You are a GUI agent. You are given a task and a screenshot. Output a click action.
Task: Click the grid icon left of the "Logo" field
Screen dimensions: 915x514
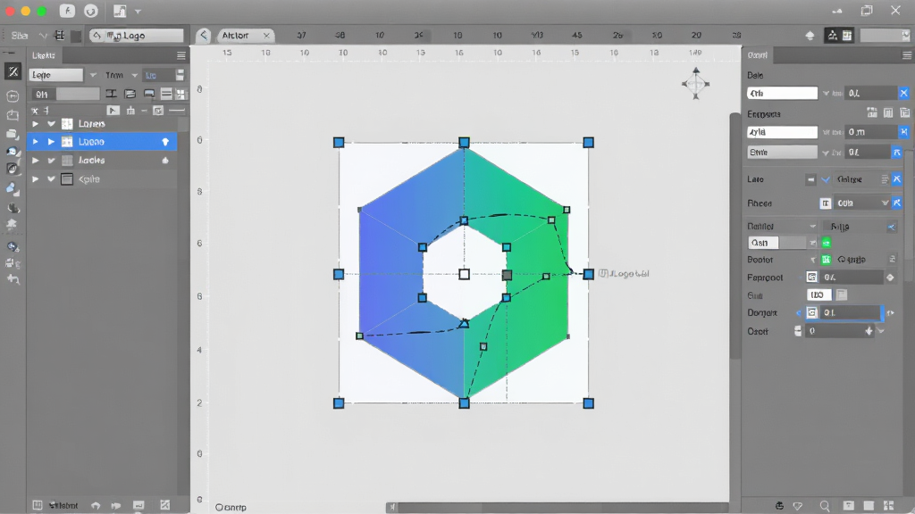pyautogui.click(x=59, y=36)
